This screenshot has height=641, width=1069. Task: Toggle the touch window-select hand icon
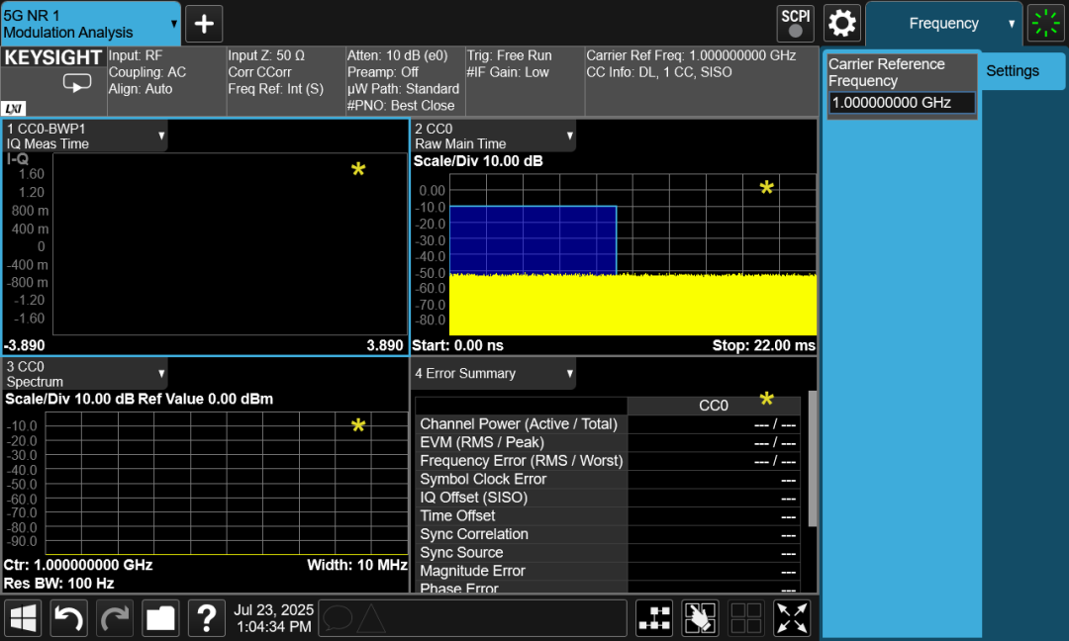tap(700, 618)
